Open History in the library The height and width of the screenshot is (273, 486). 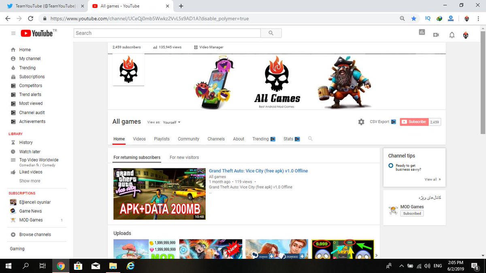26,142
